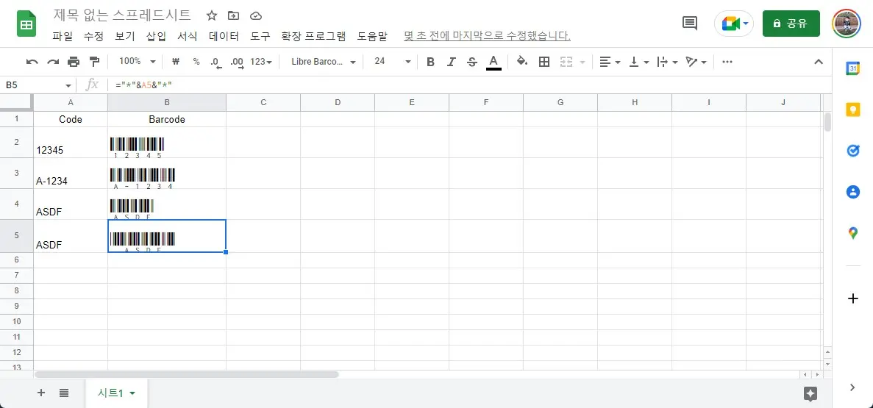Select row 7 header

[x=17, y=275]
